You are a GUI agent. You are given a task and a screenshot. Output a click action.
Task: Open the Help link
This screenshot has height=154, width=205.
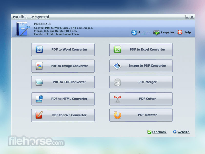pos(187,32)
